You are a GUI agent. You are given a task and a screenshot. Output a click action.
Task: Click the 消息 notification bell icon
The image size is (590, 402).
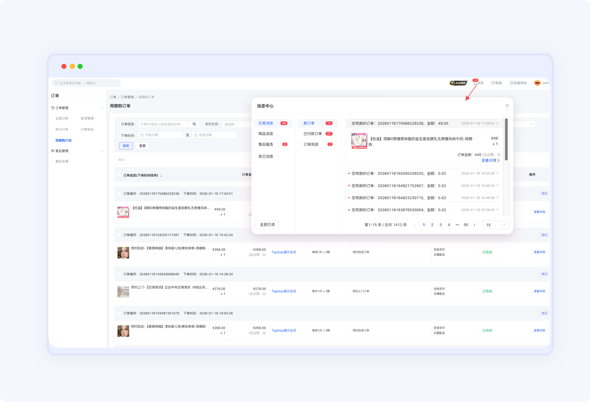pyautogui.click(x=475, y=83)
